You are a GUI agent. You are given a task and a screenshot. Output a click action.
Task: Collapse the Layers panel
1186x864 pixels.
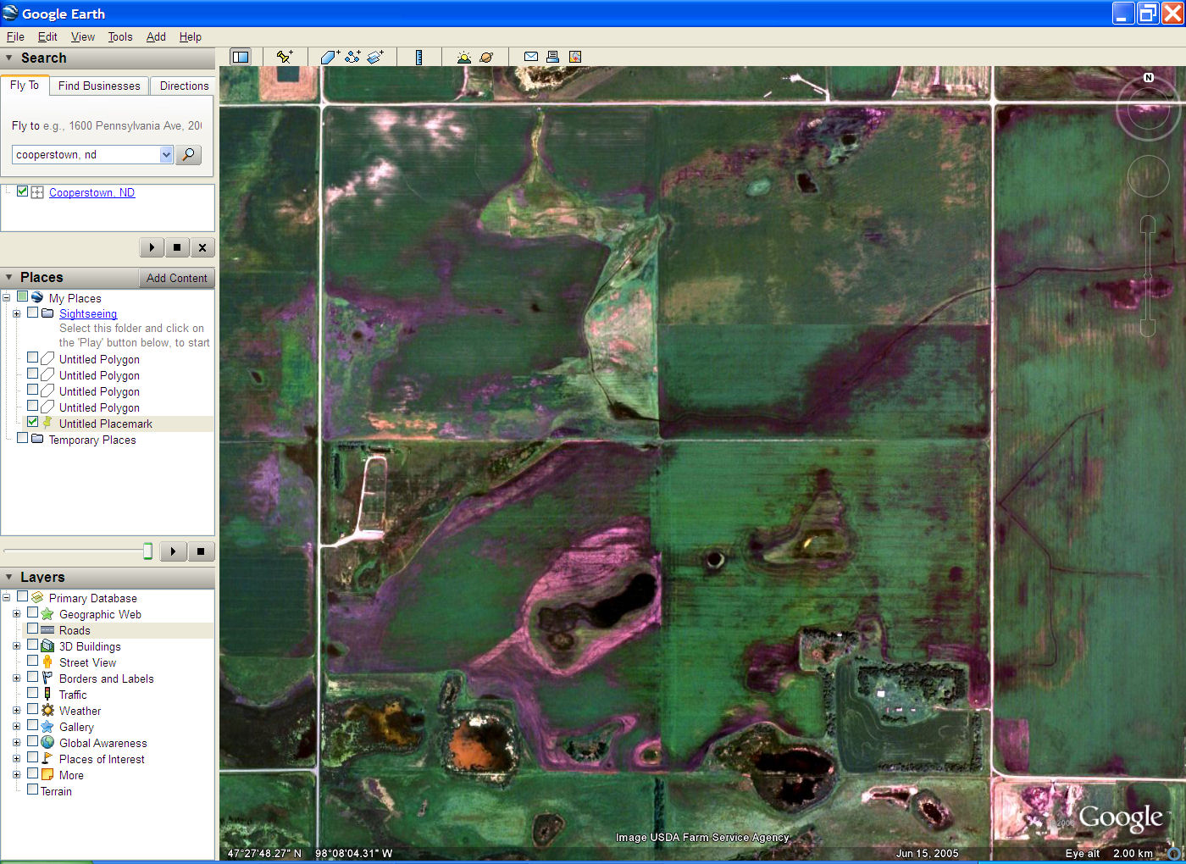coord(9,577)
